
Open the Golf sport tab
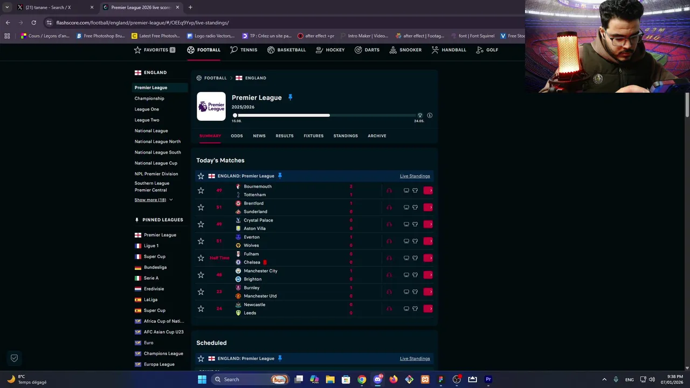(x=487, y=50)
